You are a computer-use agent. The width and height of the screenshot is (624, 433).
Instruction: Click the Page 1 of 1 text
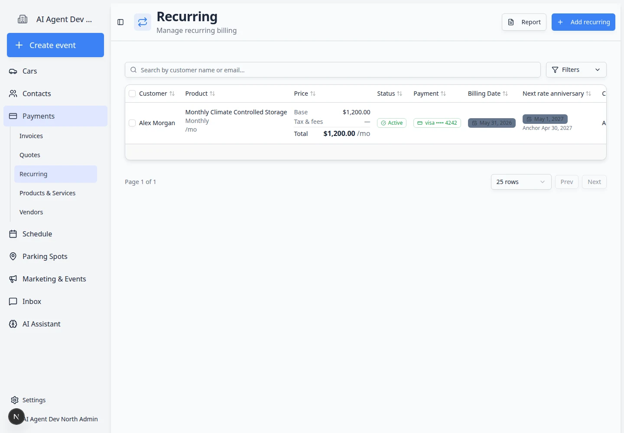140,182
